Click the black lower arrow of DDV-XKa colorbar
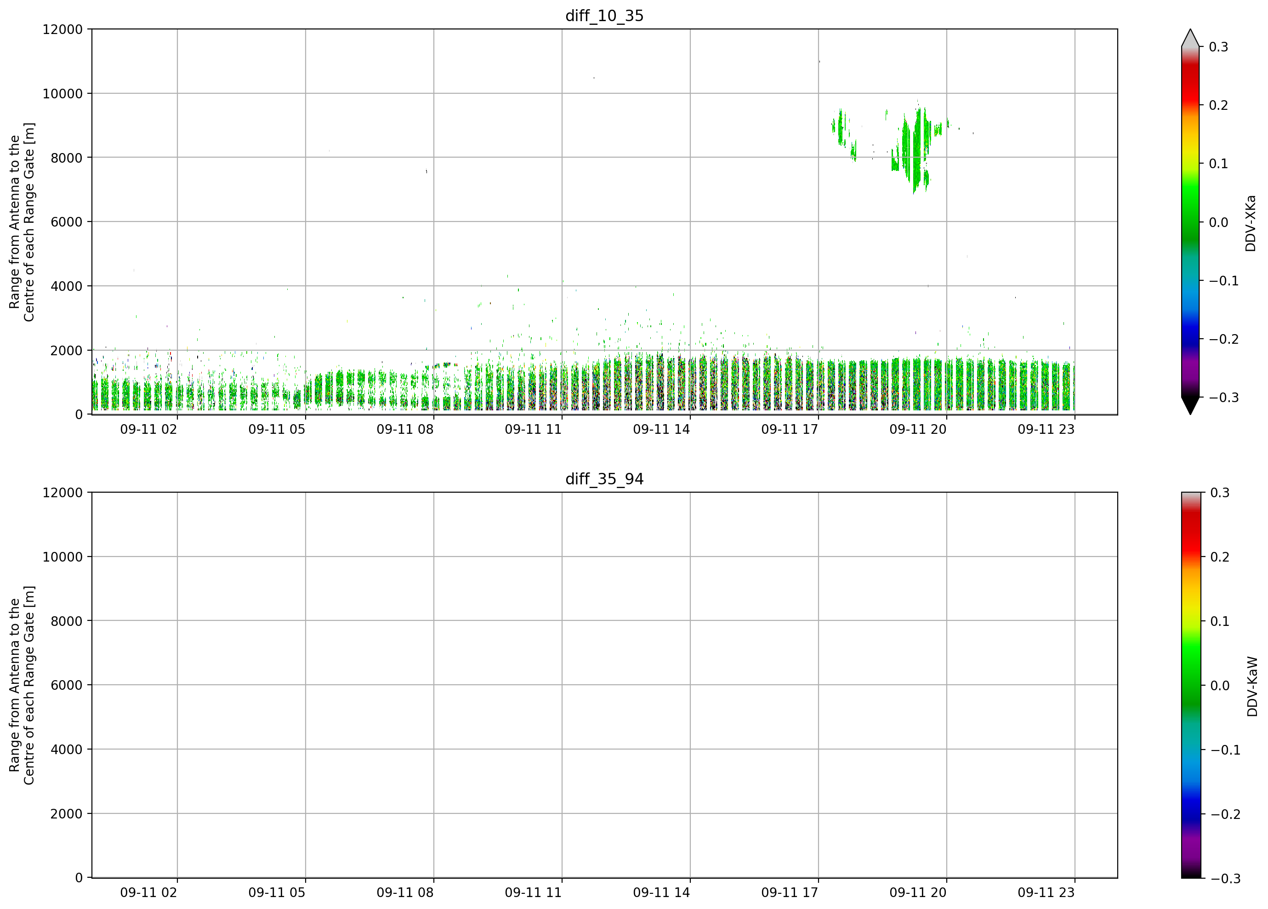The width and height of the screenshot is (1268, 909). pos(1190,405)
